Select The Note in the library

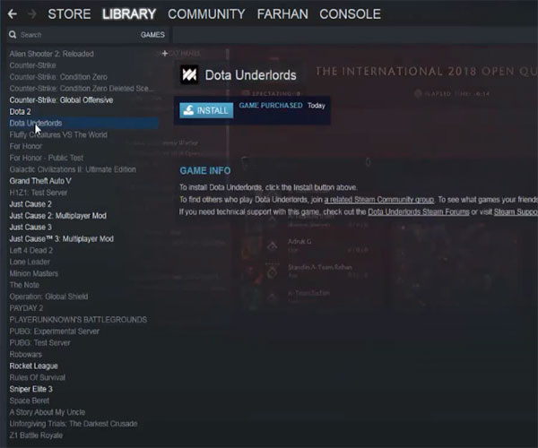coord(24,285)
